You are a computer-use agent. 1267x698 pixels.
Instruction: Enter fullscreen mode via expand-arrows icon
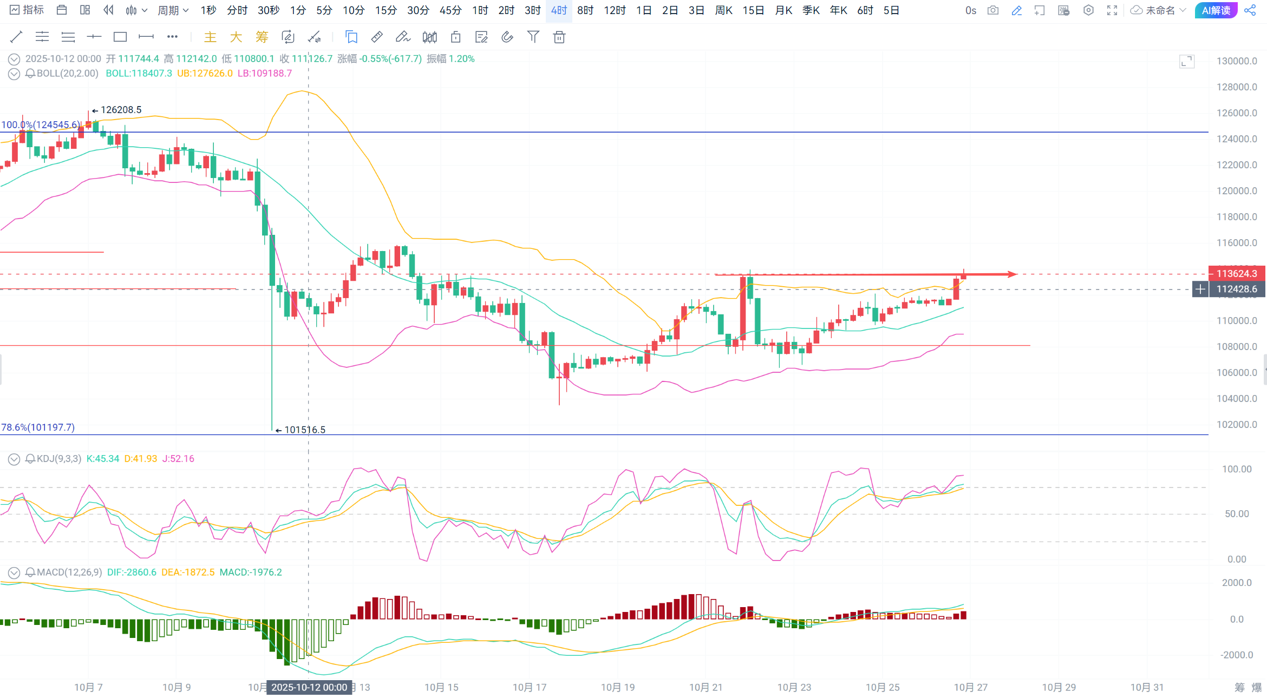point(1112,10)
